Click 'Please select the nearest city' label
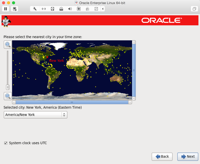This screenshot has width=200, height=164. click(x=43, y=37)
